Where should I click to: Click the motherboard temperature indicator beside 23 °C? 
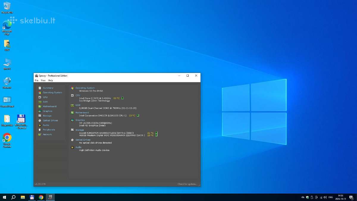click(x=138, y=115)
